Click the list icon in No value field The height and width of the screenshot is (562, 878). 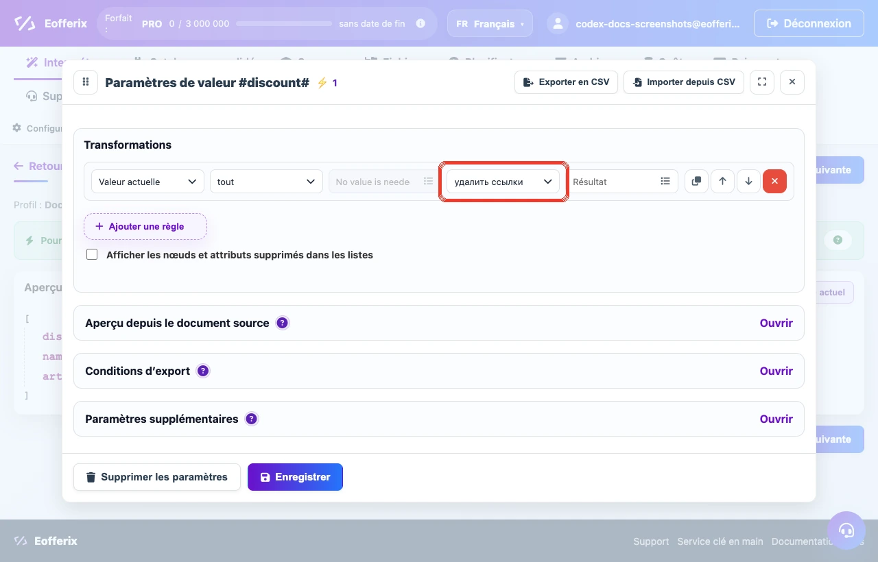click(x=428, y=182)
